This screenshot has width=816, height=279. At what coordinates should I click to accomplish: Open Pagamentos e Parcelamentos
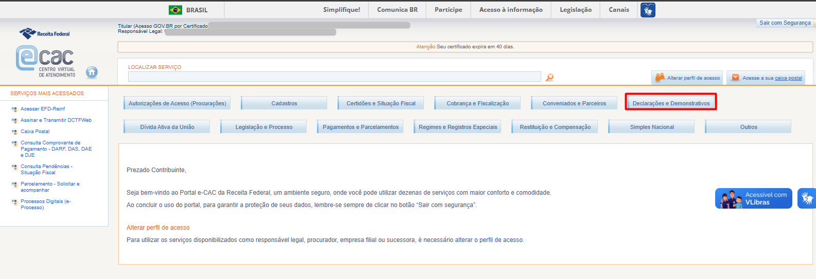(360, 127)
